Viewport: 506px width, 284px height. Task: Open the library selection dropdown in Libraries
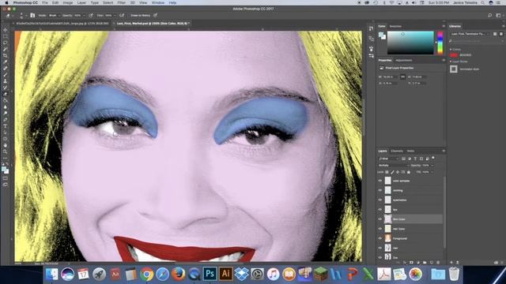click(470, 34)
